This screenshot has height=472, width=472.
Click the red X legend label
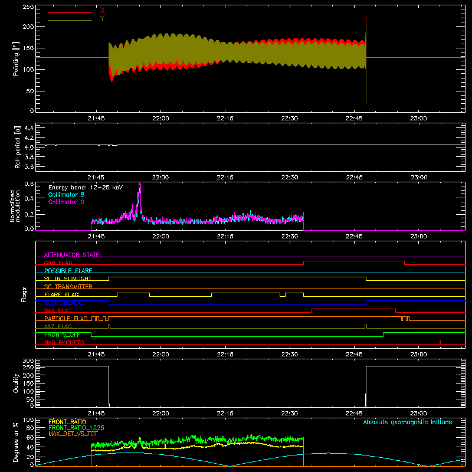click(x=102, y=11)
